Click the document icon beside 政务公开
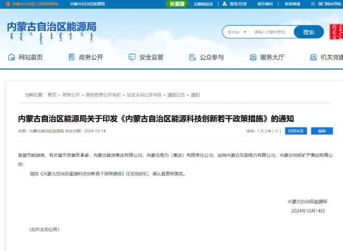The image size is (343, 251). [72, 57]
